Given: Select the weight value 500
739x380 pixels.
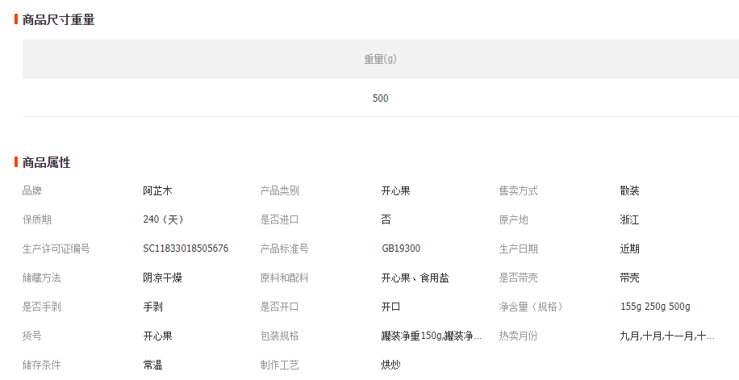Looking at the screenshot, I should tap(380, 98).
